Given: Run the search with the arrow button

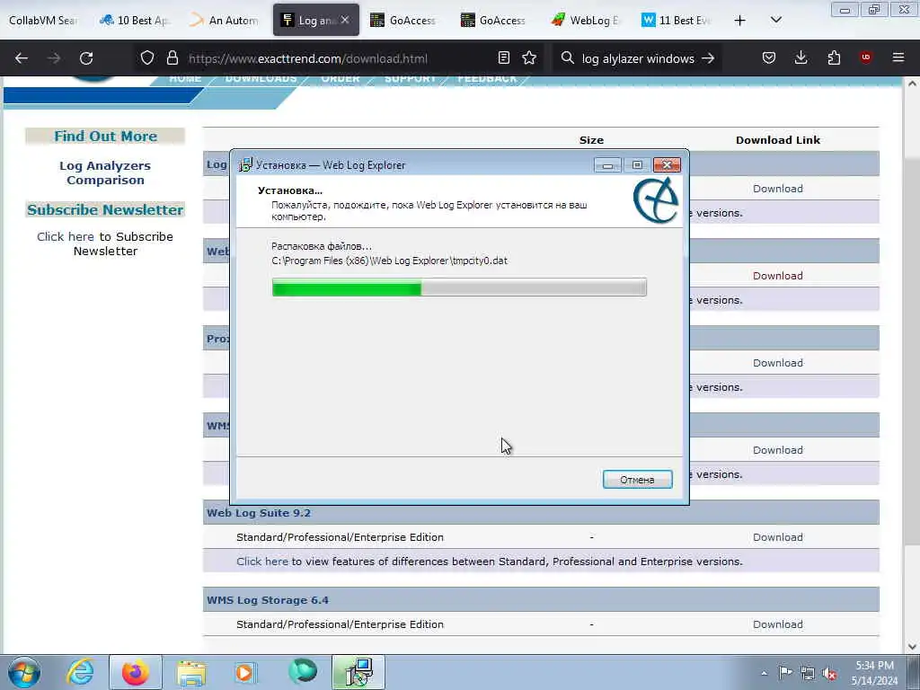Looking at the screenshot, I should tap(708, 58).
